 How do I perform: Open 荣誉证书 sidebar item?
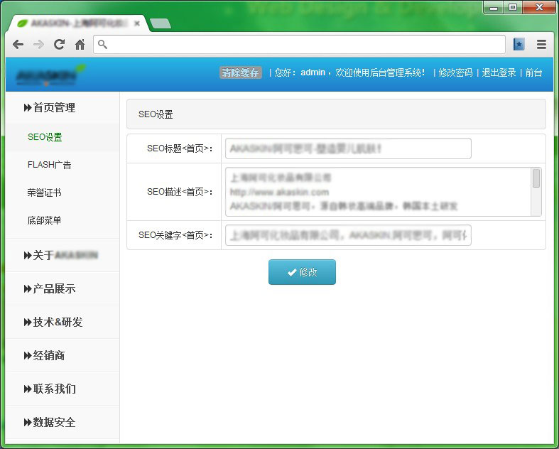point(44,193)
